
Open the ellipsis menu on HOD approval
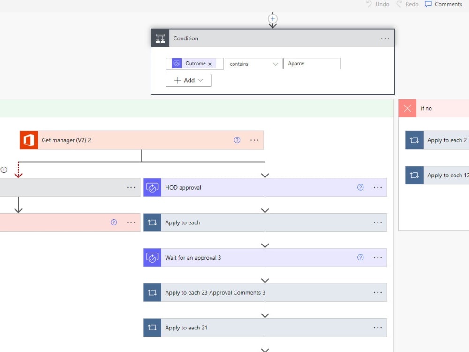tap(378, 187)
